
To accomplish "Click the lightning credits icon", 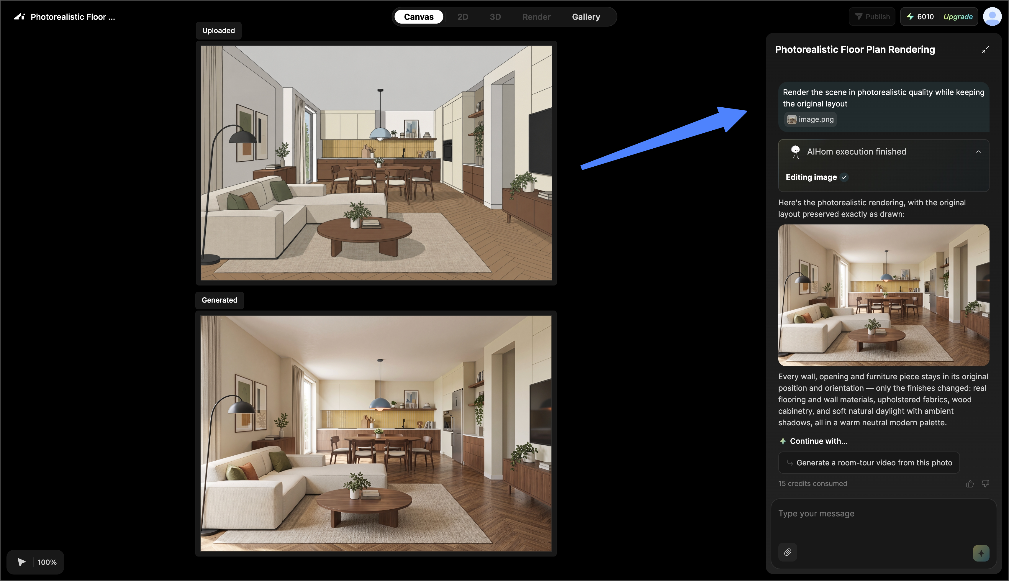I will 910,17.
